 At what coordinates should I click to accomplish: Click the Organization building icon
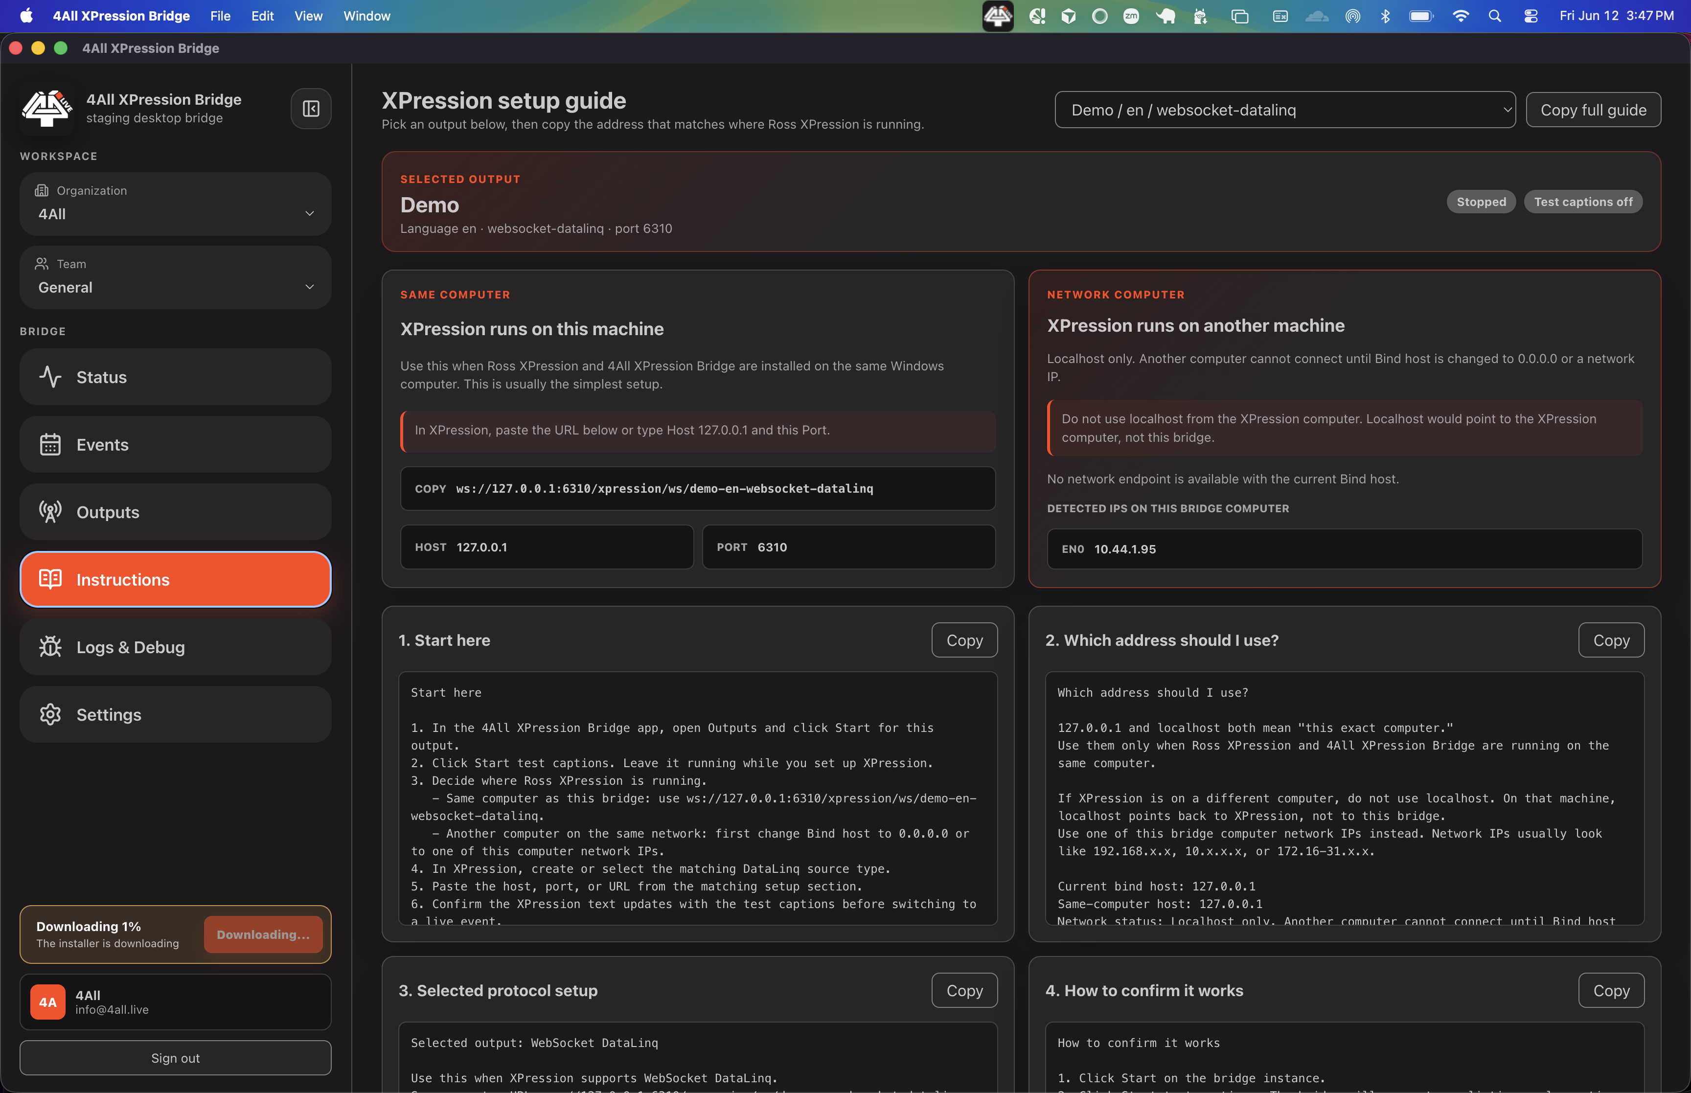[x=42, y=190]
